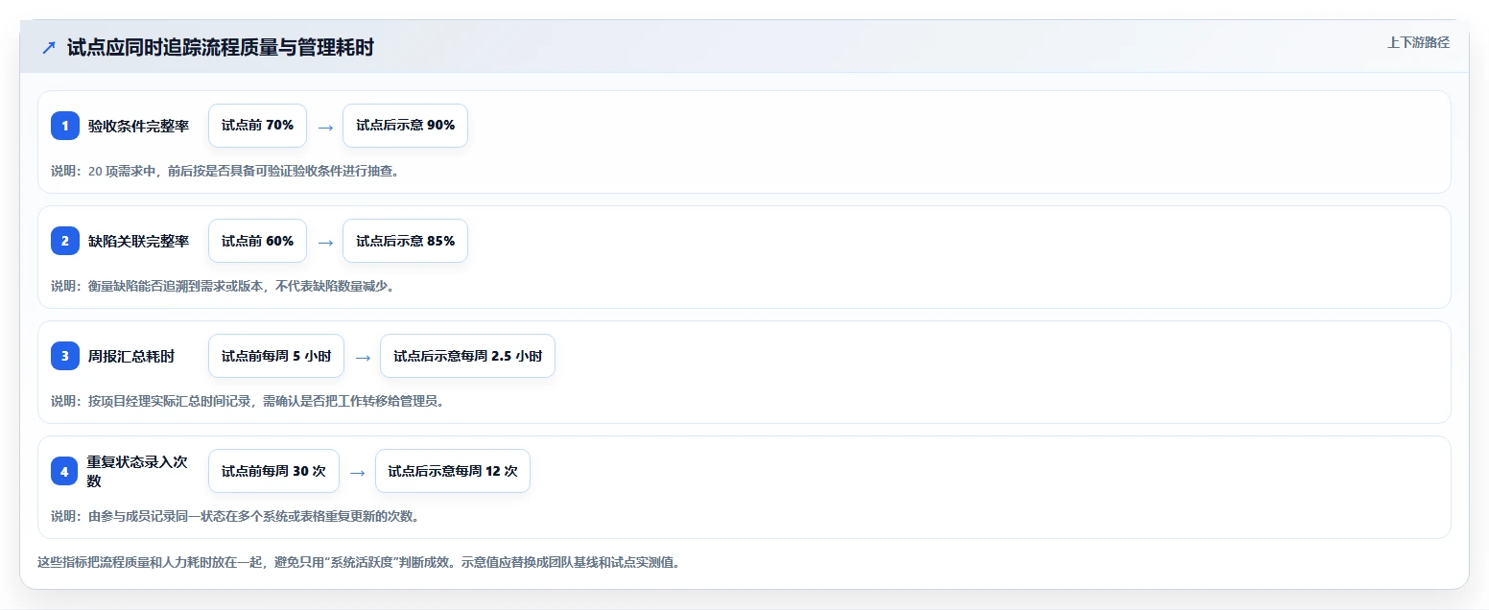This screenshot has width=1489, height=610.
Task: Click the number 3 badge
Action: pos(65,356)
